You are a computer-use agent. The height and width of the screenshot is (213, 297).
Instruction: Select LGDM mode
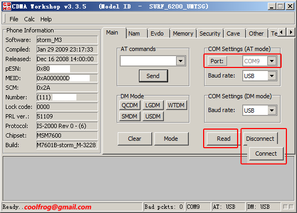pyautogui.click(x=153, y=105)
